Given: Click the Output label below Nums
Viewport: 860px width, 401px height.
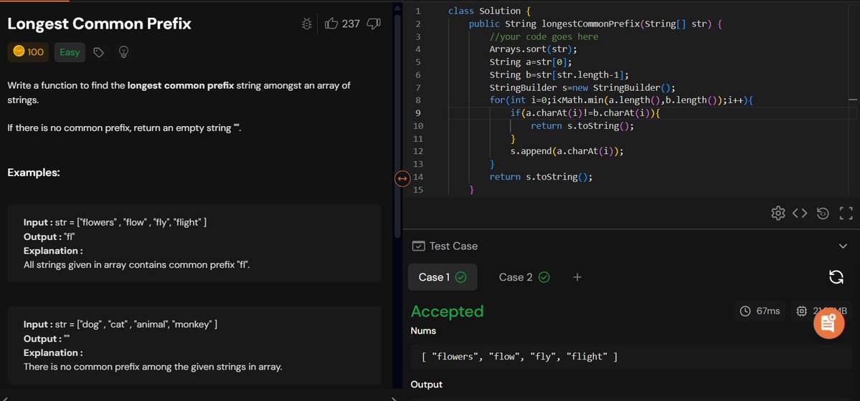Looking at the screenshot, I should tap(426, 384).
